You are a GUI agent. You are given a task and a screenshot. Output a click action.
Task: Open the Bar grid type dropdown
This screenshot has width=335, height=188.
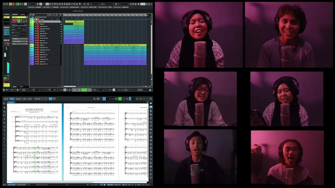point(108,4)
